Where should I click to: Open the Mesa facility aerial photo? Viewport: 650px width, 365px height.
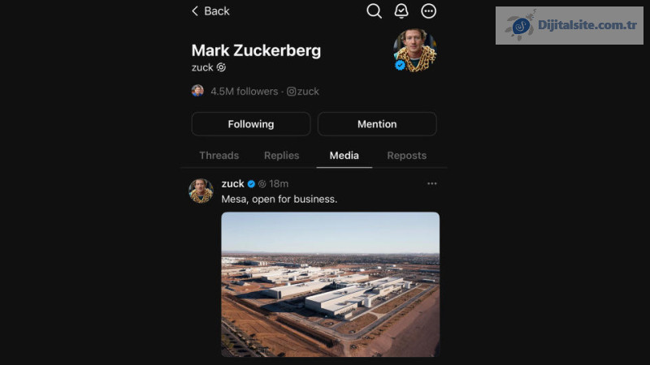pyautogui.click(x=330, y=284)
